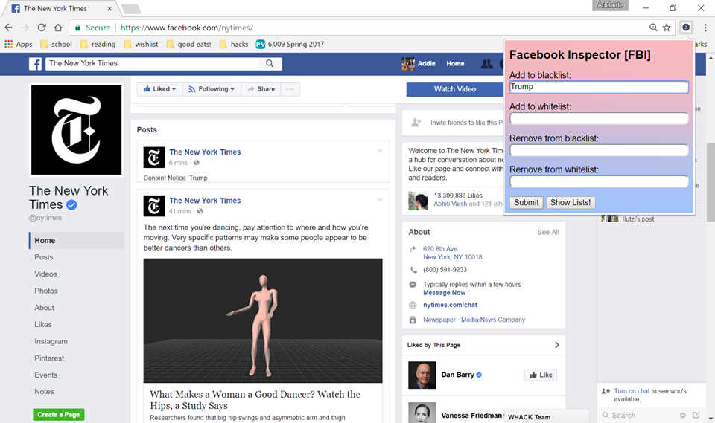
Task: Click the new message compose icon in chat
Action: [x=696, y=415]
